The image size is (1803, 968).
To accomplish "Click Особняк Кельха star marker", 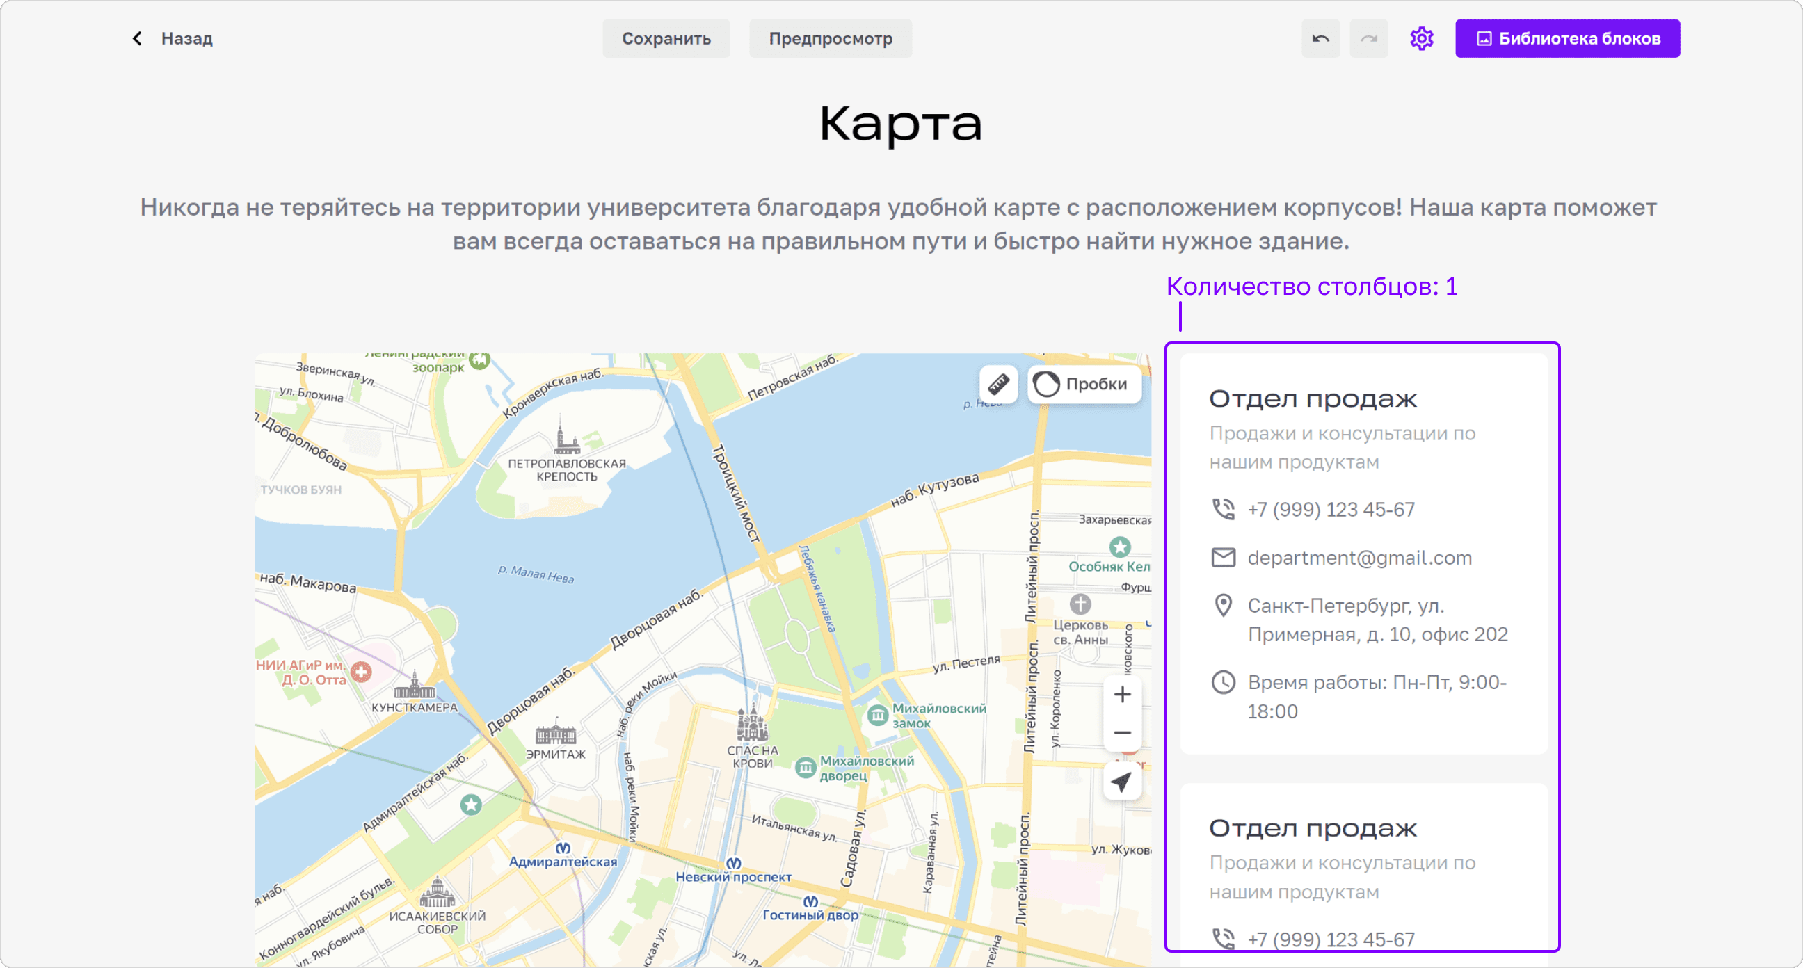I will coord(1120,547).
